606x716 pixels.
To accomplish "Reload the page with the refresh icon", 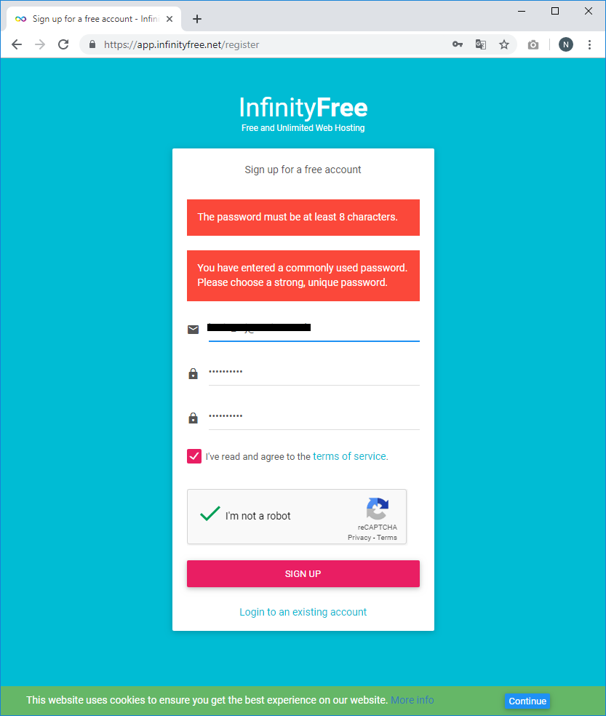I will (63, 44).
